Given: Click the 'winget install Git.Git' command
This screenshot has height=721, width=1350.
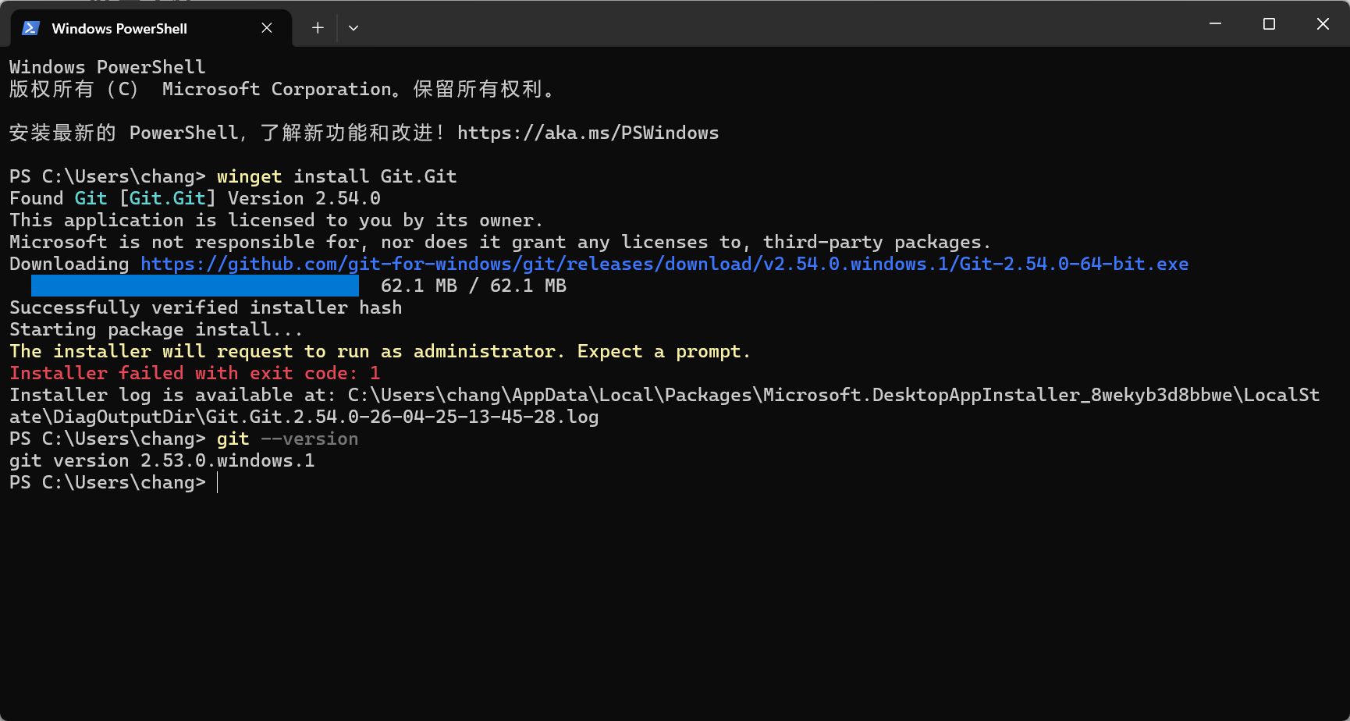Looking at the screenshot, I should pyautogui.click(x=337, y=176).
